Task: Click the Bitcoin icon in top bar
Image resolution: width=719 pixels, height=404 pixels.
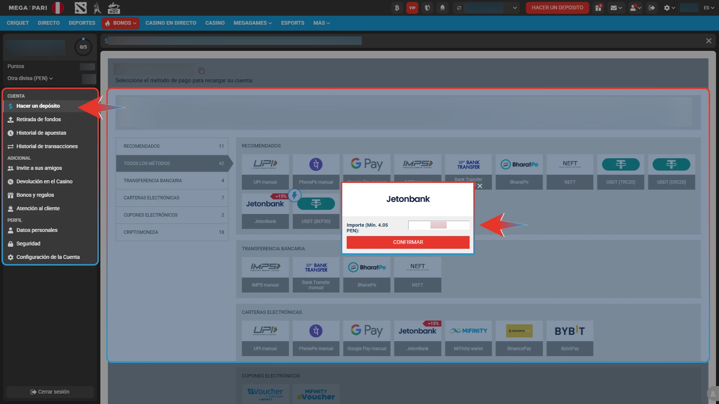Action: pyautogui.click(x=397, y=7)
